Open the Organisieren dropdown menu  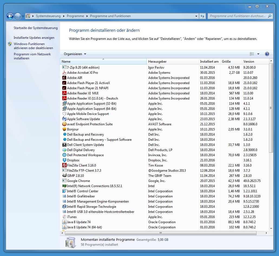[75, 54]
